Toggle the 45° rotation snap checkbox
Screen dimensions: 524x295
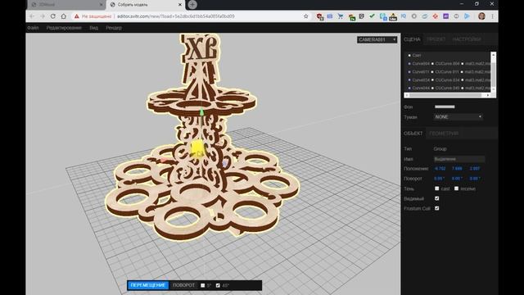218,285
